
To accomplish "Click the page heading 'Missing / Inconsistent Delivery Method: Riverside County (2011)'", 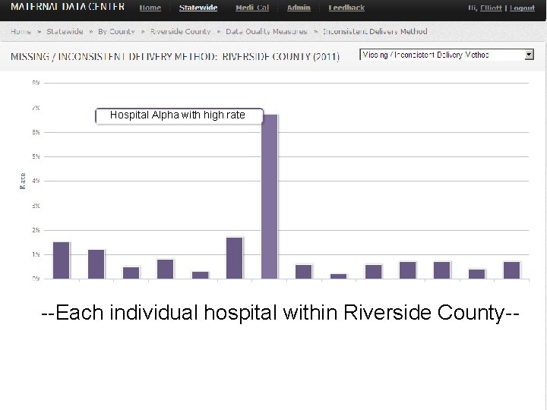I will (x=175, y=56).
